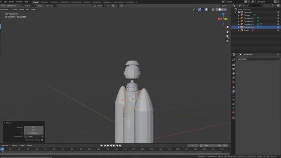Open the Edit menu
Screen dimensions: 281x158
point(5,2)
